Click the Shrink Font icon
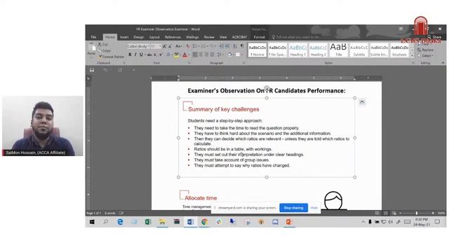Screen dimensions: 449x252 (170, 46)
